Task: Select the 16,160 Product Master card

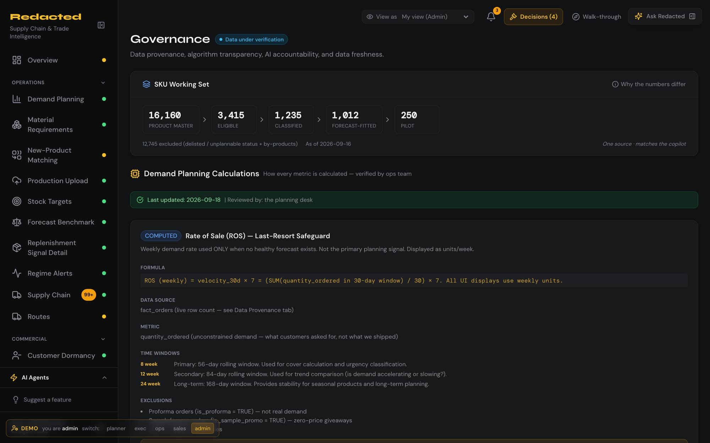Action: [x=171, y=119]
